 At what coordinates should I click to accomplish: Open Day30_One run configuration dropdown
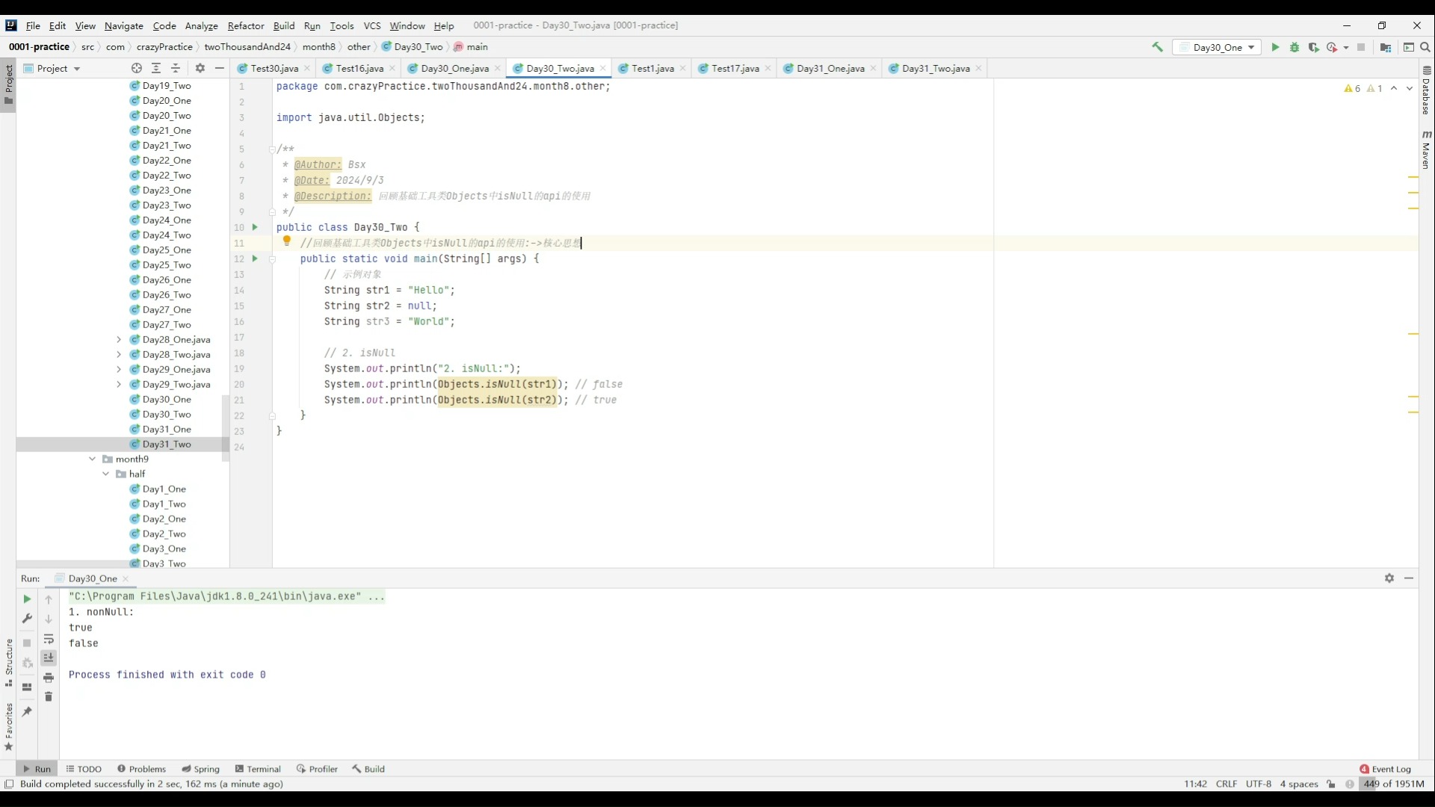pyautogui.click(x=1218, y=47)
